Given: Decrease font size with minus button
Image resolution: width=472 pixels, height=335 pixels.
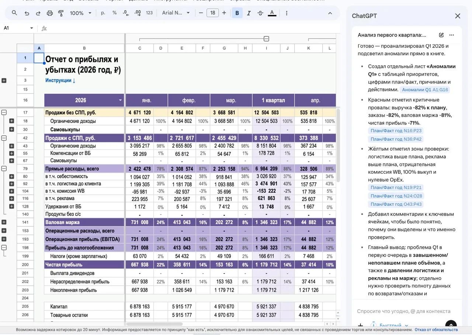Looking at the screenshot, I should (x=201, y=13).
